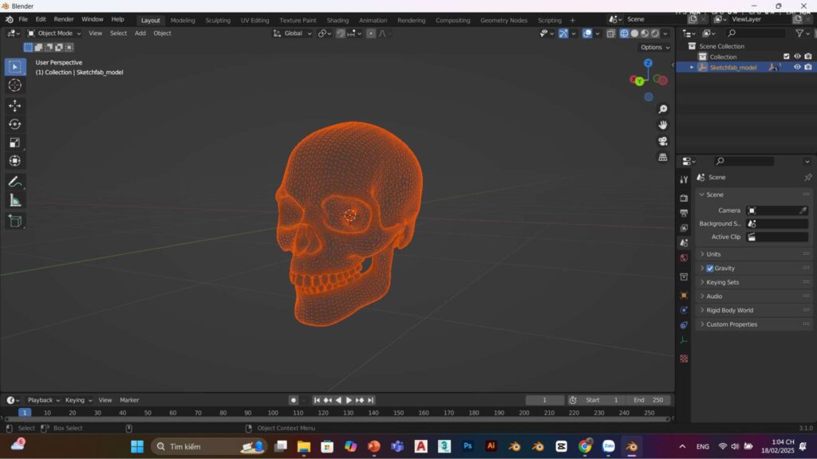Enable the Gravity checkbox
This screenshot has height=459, width=817.
click(710, 269)
